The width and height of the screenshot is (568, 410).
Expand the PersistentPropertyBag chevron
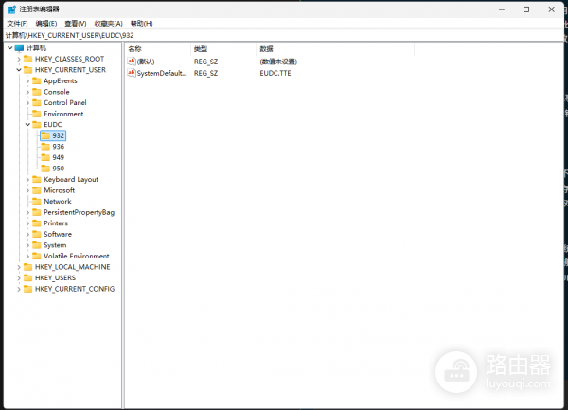pos(27,213)
